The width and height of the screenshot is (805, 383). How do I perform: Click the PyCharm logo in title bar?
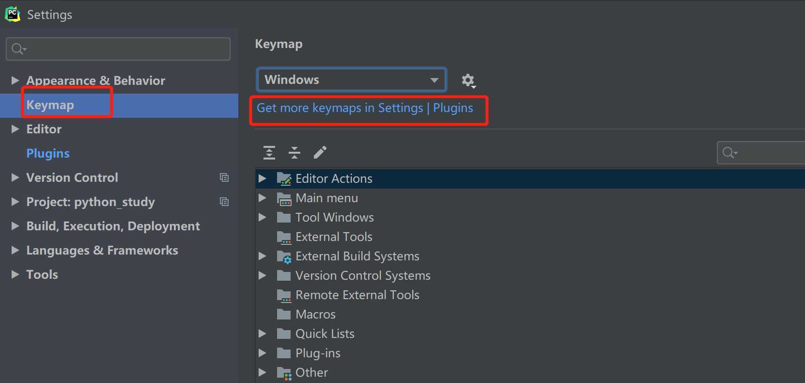(13, 14)
